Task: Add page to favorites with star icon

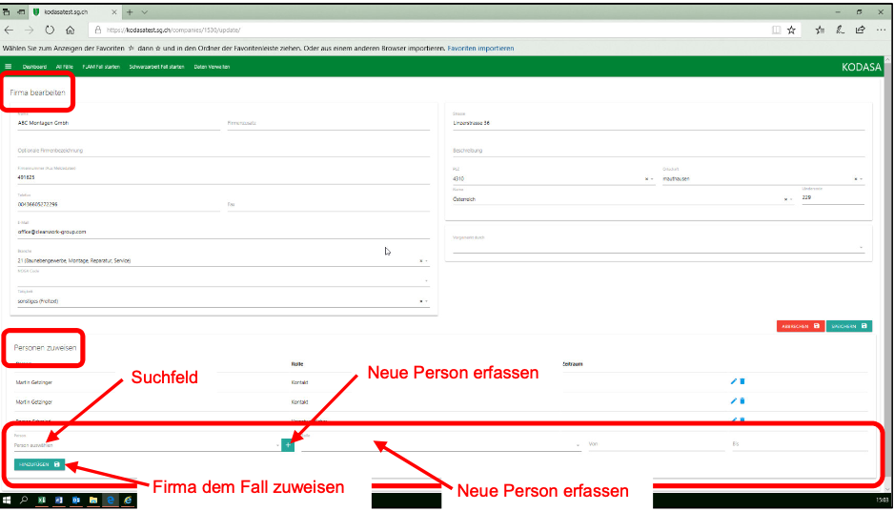Action: pos(791,30)
